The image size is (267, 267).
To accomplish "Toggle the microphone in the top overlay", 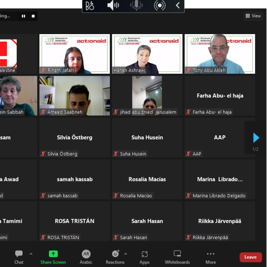I will pyautogui.click(x=136, y=6).
